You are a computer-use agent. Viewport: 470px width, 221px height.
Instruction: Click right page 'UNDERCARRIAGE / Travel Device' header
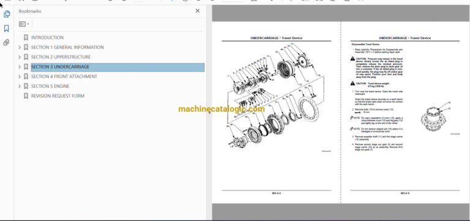[405, 38]
